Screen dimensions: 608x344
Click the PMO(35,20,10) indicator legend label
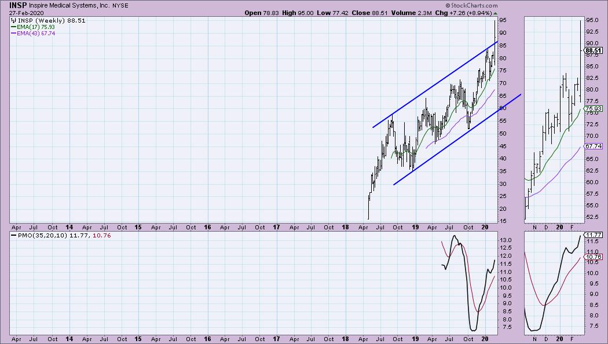[x=43, y=235]
